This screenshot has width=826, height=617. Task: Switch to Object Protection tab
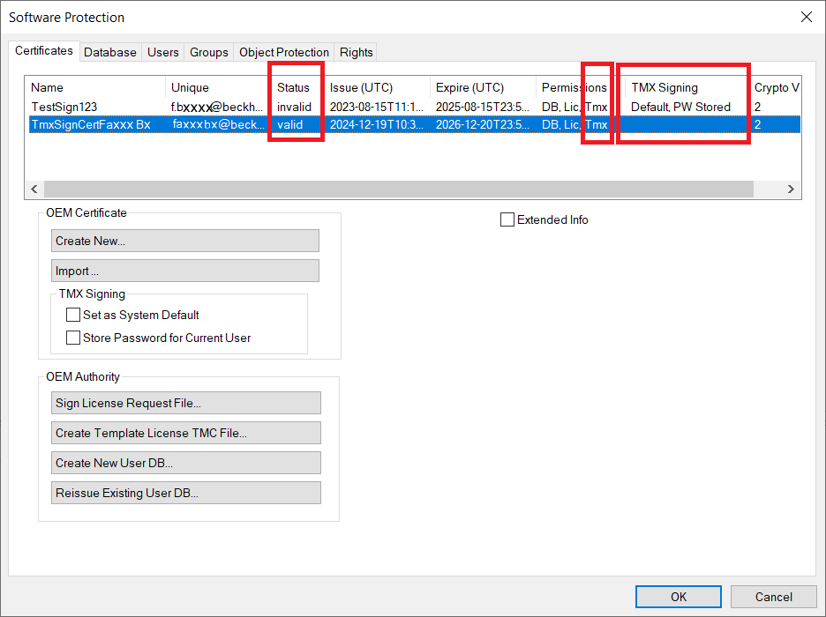pos(284,52)
